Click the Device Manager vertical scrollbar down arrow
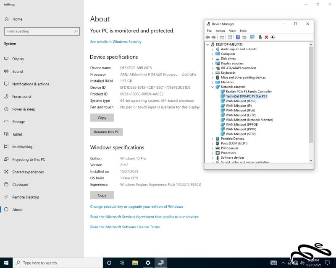This screenshot has height=268, width=336. click(311, 160)
